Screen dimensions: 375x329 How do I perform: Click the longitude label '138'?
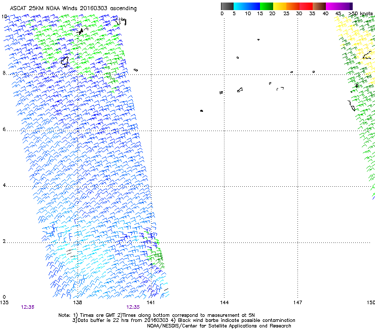pyautogui.click(x=78, y=303)
